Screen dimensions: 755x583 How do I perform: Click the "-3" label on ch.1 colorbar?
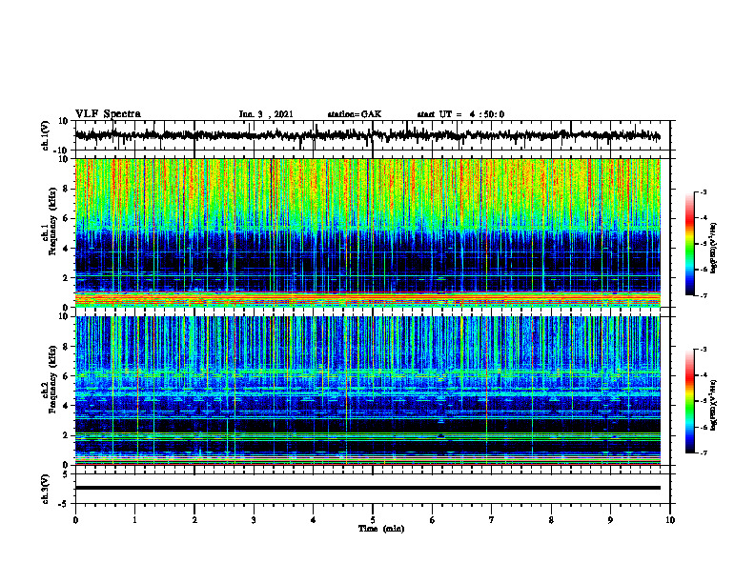703,191
